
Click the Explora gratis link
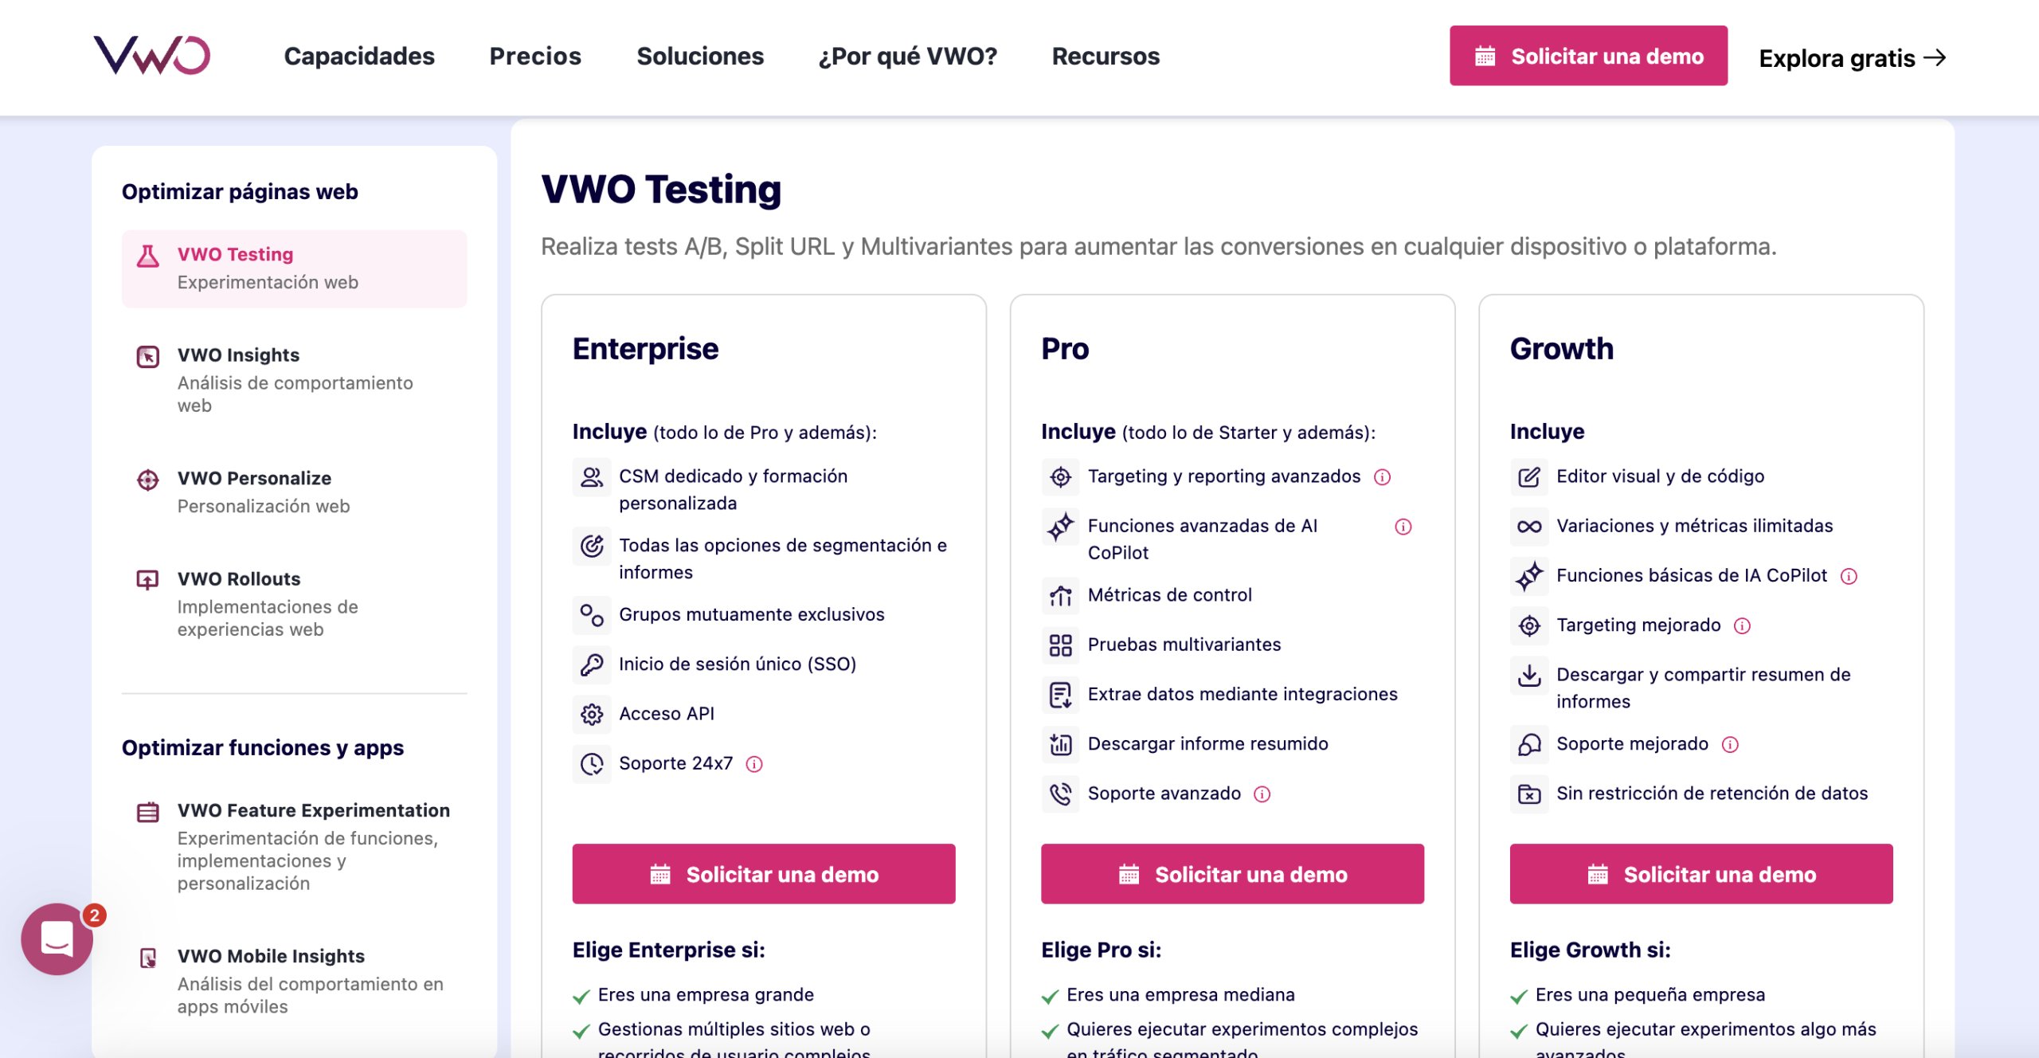[1849, 58]
